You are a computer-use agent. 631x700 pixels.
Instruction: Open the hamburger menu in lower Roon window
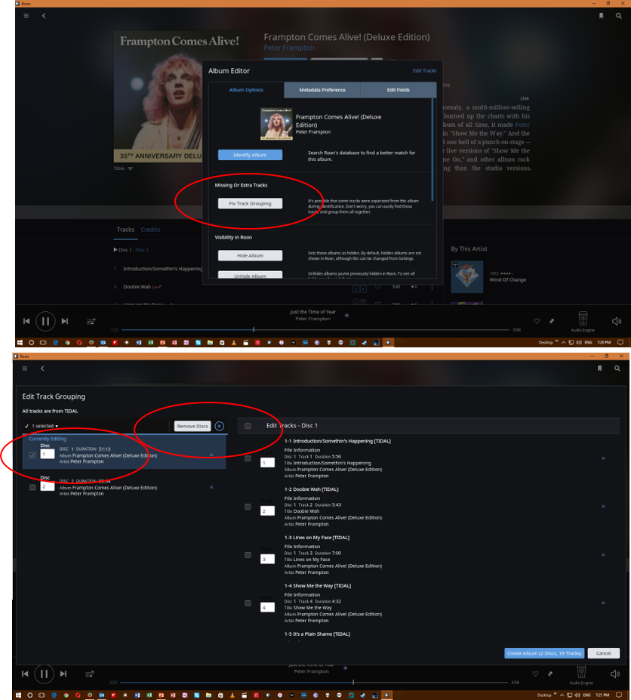click(x=25, y=369)
